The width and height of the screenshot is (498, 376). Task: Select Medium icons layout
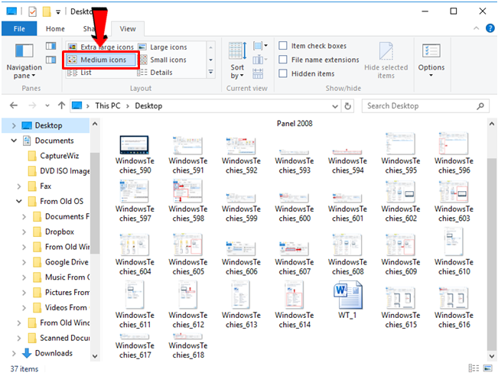pos(101,60)
